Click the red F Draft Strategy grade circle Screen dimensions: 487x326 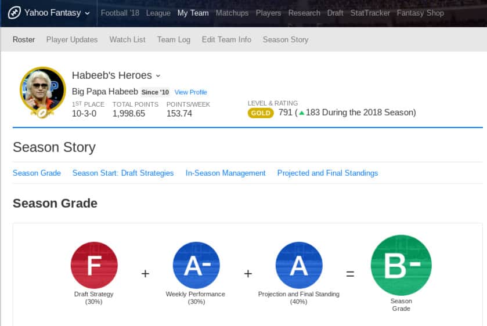94,265
